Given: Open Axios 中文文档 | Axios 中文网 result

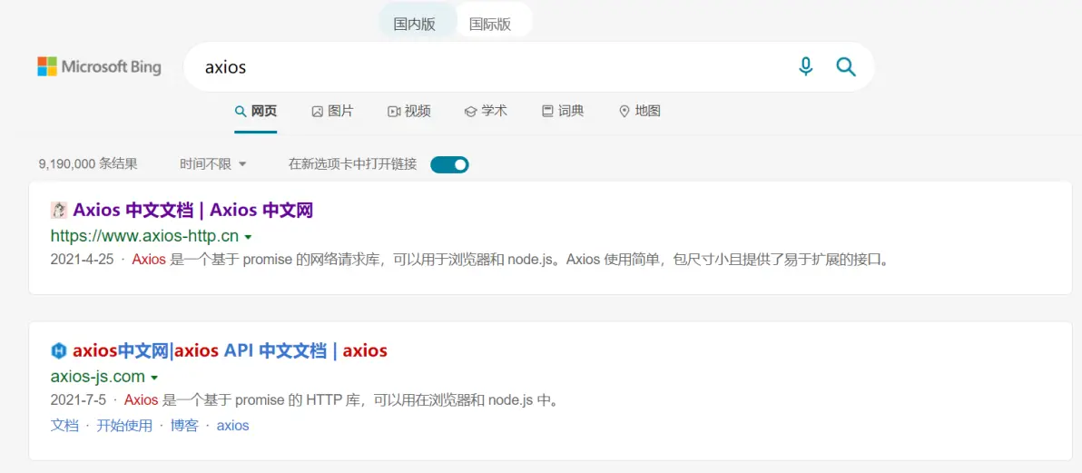Looking at the screenshot, I should coord(193,210).
